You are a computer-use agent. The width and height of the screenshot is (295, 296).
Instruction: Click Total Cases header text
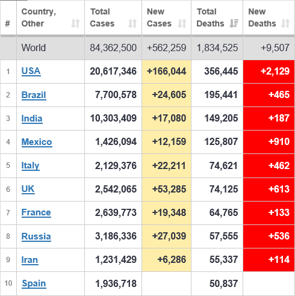(x=102, y=17)
